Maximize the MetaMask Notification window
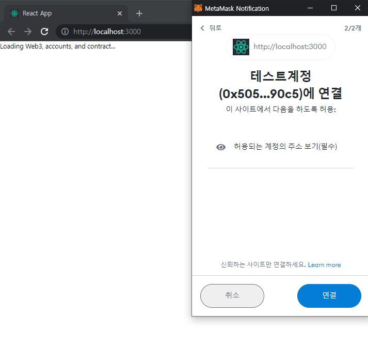The width and height of the screenshot is (368, 346). [x=334, y=8]
